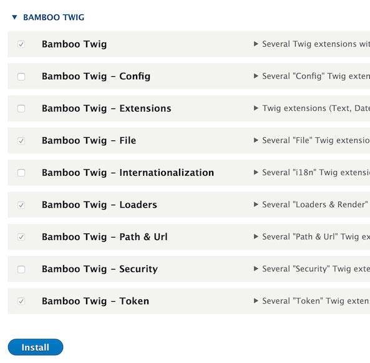Expand the "Loaders & Render" description arrow

(x=256, y=204)
